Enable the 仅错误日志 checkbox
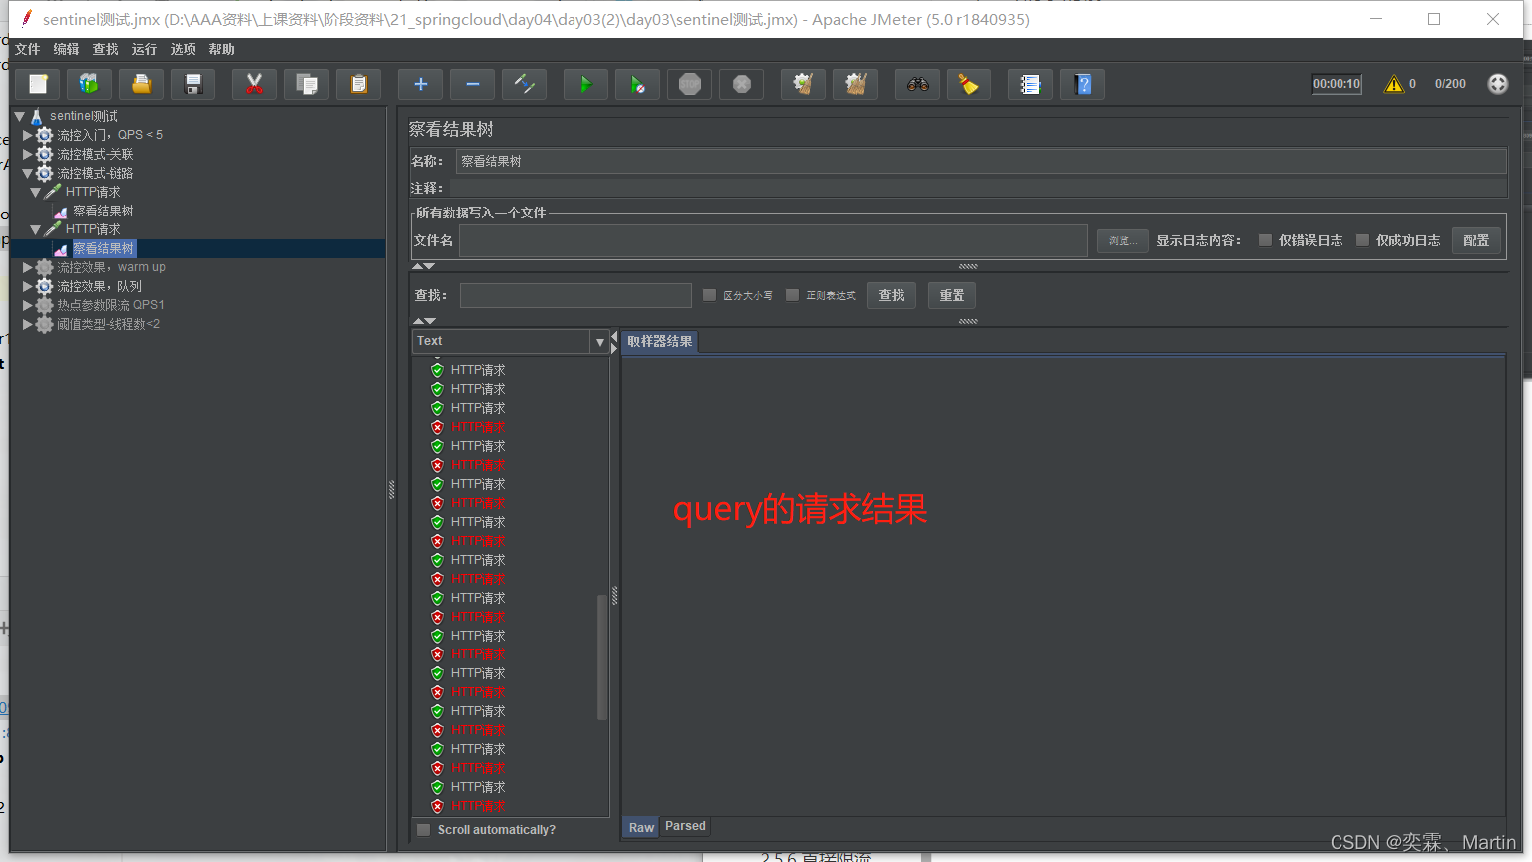 click(x=1265, y=240)
